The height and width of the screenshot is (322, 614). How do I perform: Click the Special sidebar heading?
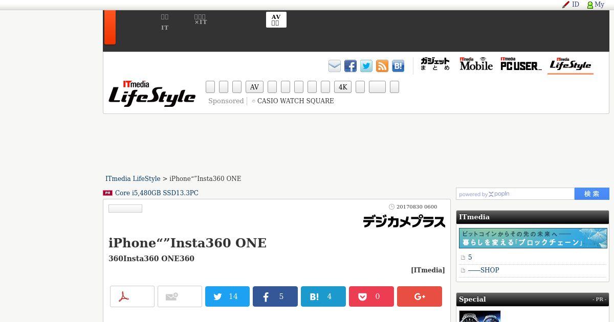coord(472,299)
